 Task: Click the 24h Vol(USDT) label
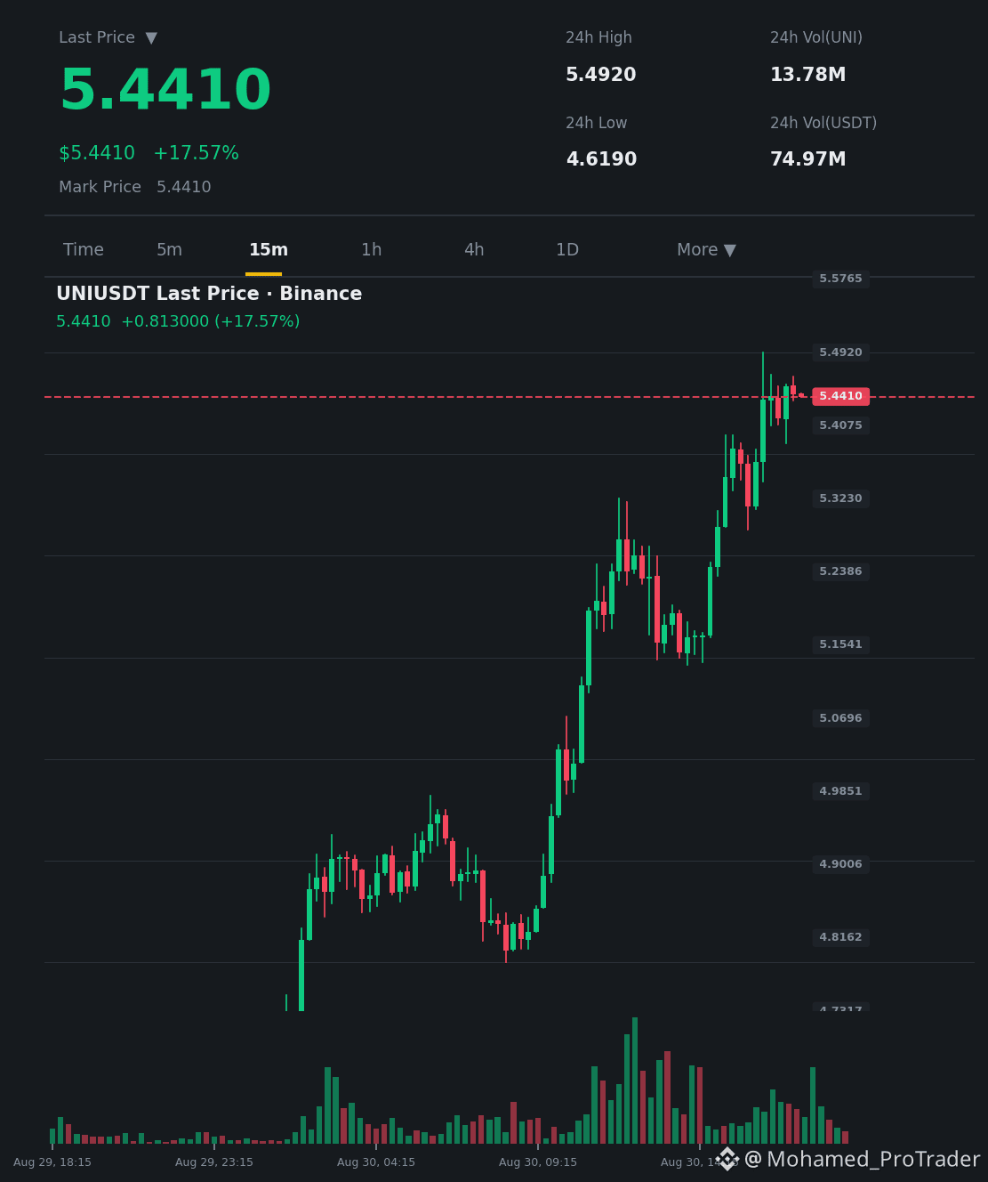pos(823,123)
